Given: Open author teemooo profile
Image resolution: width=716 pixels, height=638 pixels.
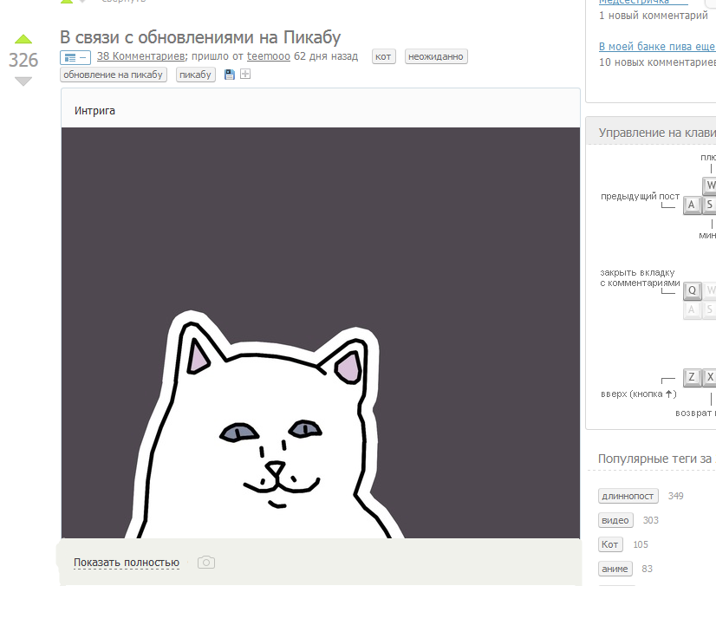Looking at the screenshot, I should click(x=269, y=56).
